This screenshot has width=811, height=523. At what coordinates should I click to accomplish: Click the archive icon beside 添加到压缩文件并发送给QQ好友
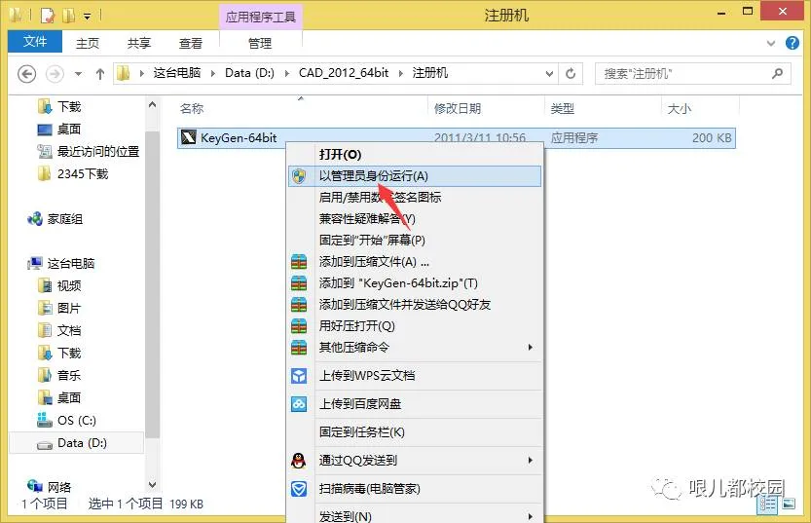[299, 304]
